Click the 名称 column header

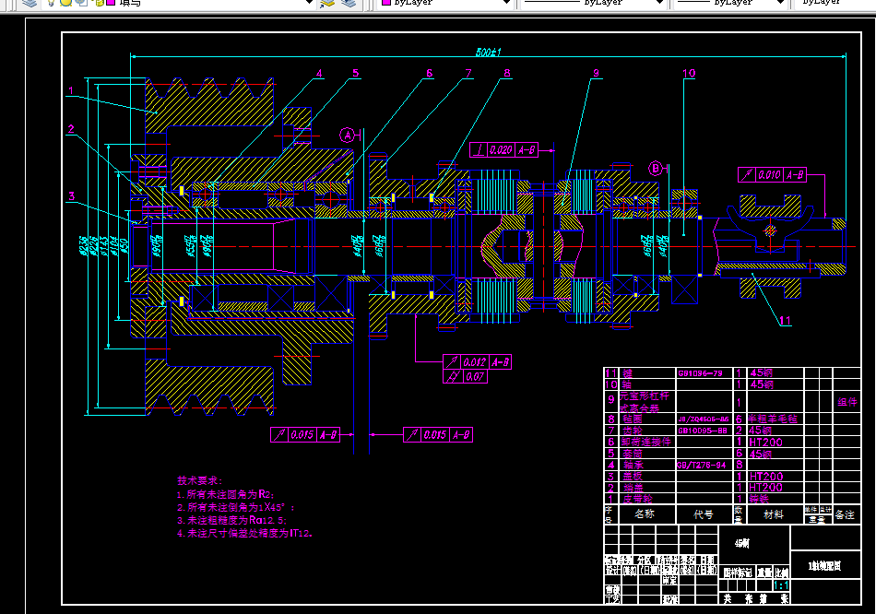[645, 514]
